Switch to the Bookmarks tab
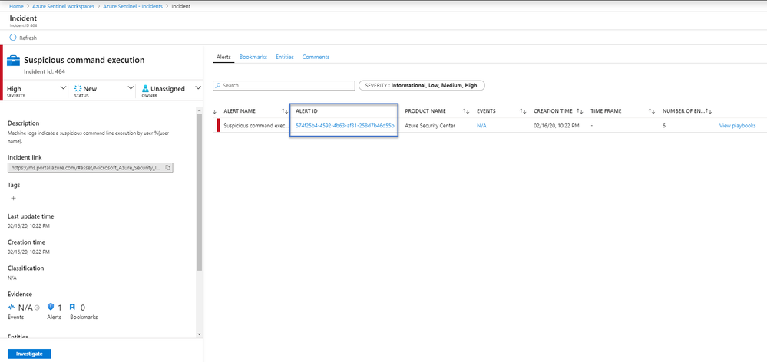 (253, 58)
